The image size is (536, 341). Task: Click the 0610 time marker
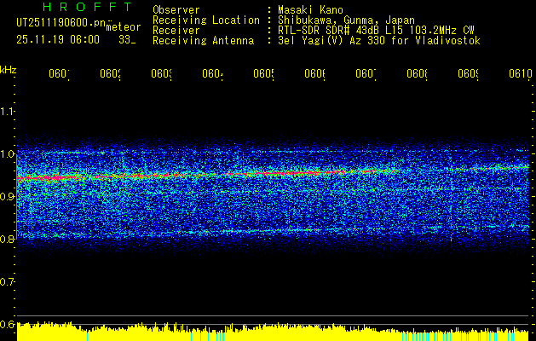point(521,73)
